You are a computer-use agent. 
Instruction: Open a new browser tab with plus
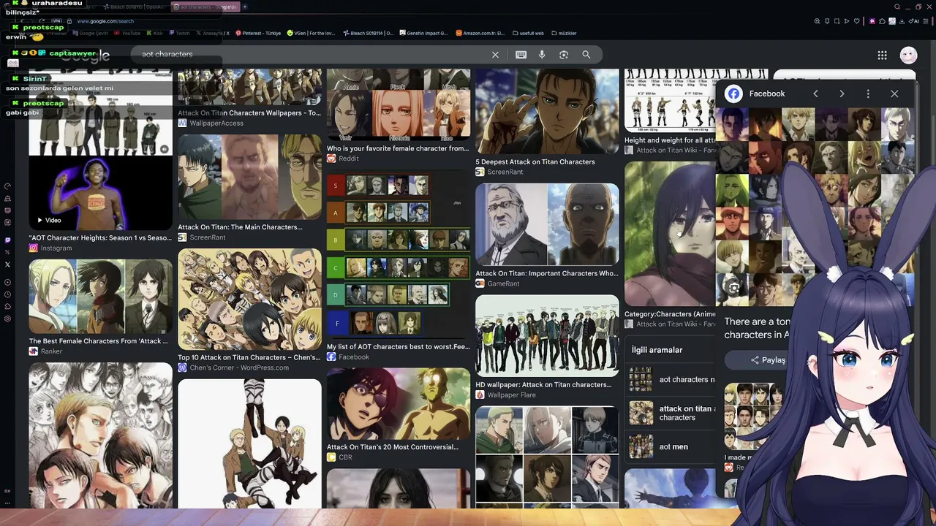tap(245, 7)
